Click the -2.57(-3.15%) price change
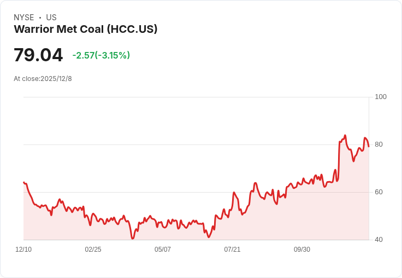This screenshot has width=402, height=278. [x=101, y=55]
